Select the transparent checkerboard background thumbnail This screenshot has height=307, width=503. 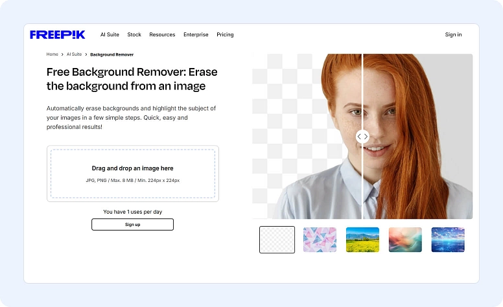(x=277, y=239)
